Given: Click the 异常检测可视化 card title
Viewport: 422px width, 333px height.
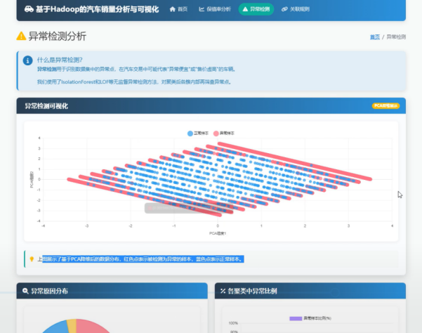Looking at the screenshot, I should [46, 106].
